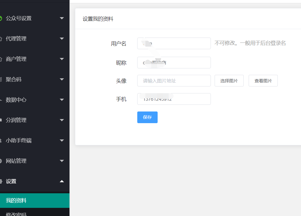The width and height of the screenshot is (301, 216).
Task: Expand the 商户管理 dropdown arrow
Action: pyautogui.click(x=62, y=59)
